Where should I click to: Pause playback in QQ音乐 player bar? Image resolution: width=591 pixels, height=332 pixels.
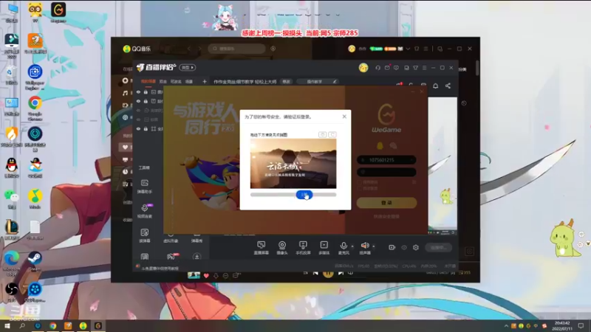[x=328, y=273]
